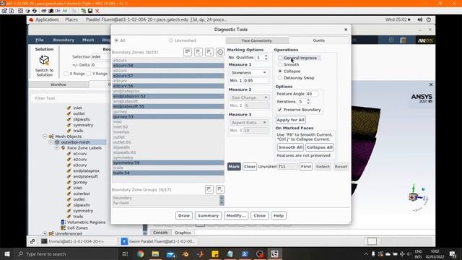
Task: Click the Mark button
Action: [x=234, y=167]
